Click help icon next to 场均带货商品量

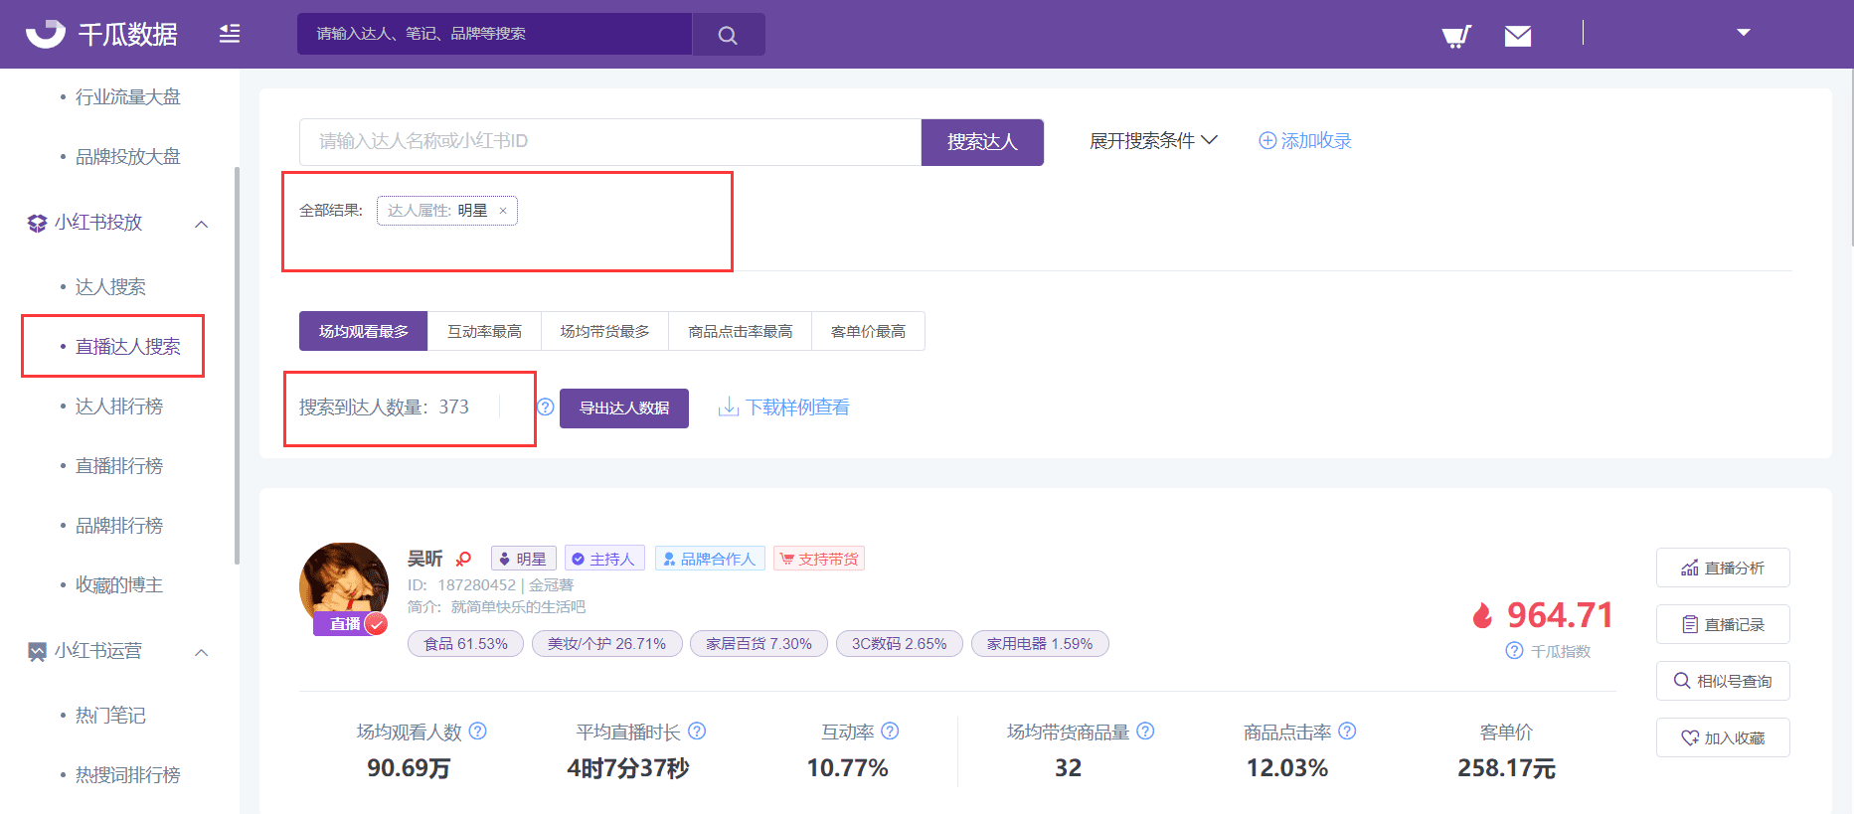pos(1145,732)
